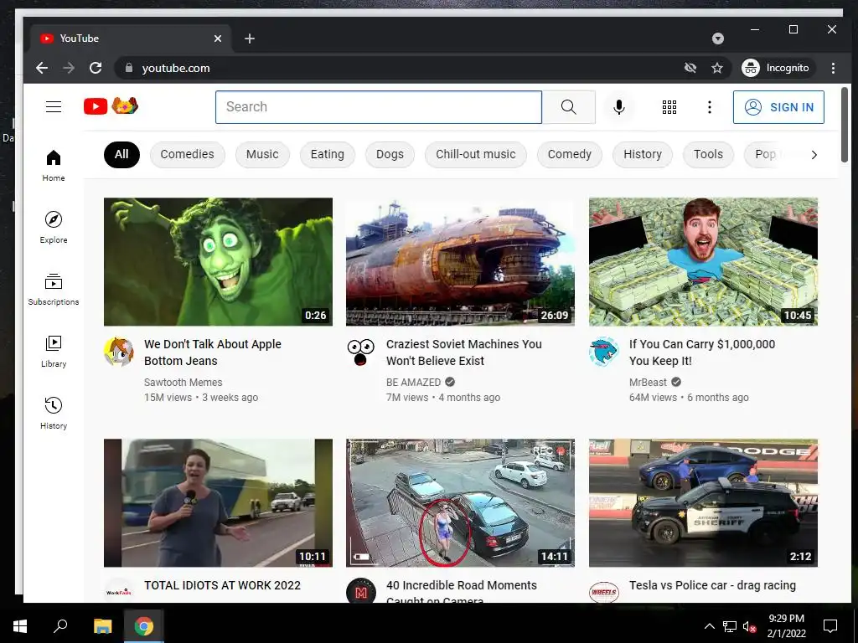
Task: Show more filter chips with right arrow
Action: pos(814,155)
